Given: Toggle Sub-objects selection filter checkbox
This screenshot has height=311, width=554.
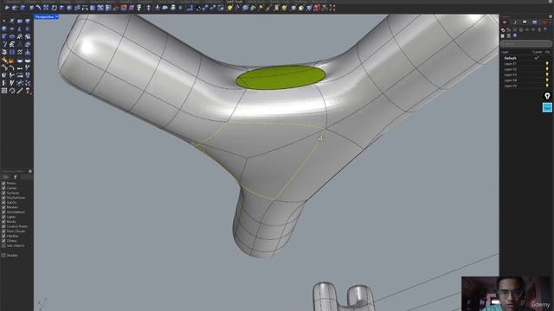Looking at the screenshot, I should tap(3, 245).
